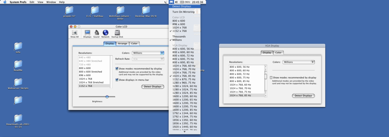Open the Refresh Rate dropdown
The width and height of the screenshot is (389, 137).
[x=148, y=59]
